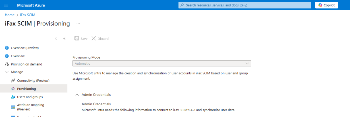This screenshot has width=350, height=117.
Task: Open the ellipsis menu next to the Provisioning title
Action: [x=78, y=23]
